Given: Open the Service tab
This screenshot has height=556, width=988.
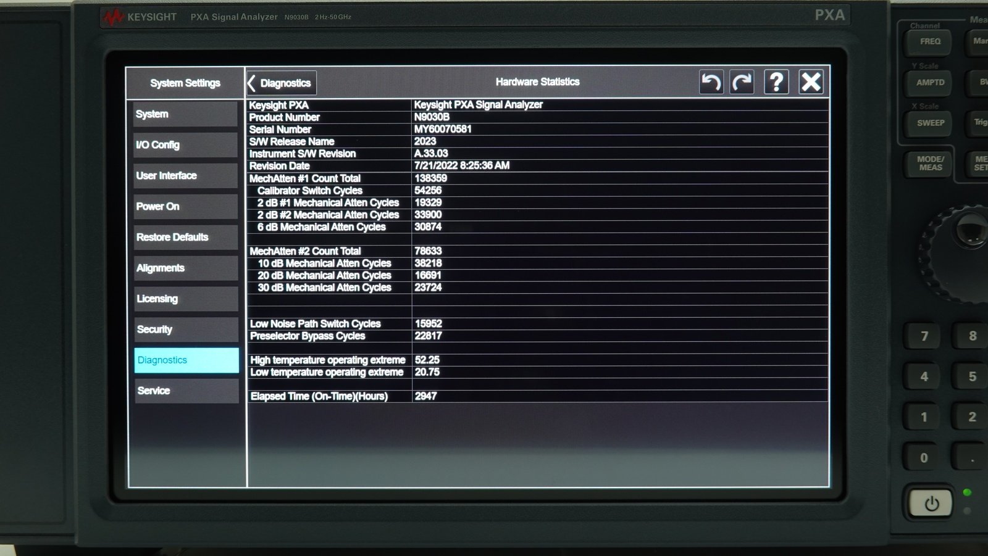Looking at the screenshot, I should pyautogui.click(x=186, y=391).
